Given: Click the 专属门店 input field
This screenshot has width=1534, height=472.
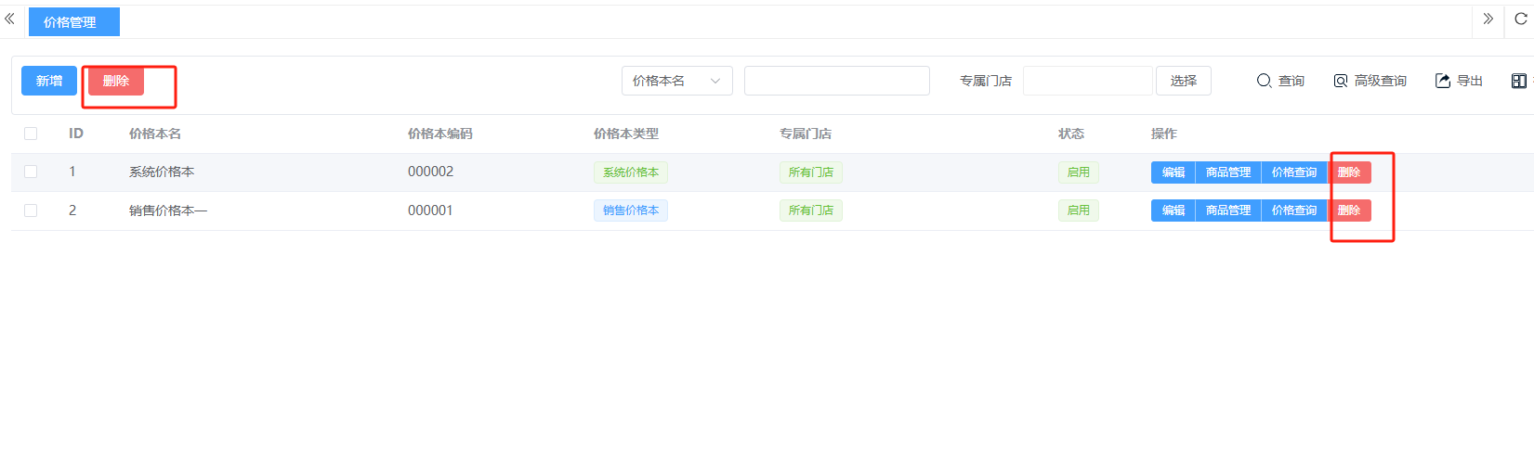Looking at the screenshot, I should coord(1087,82).
